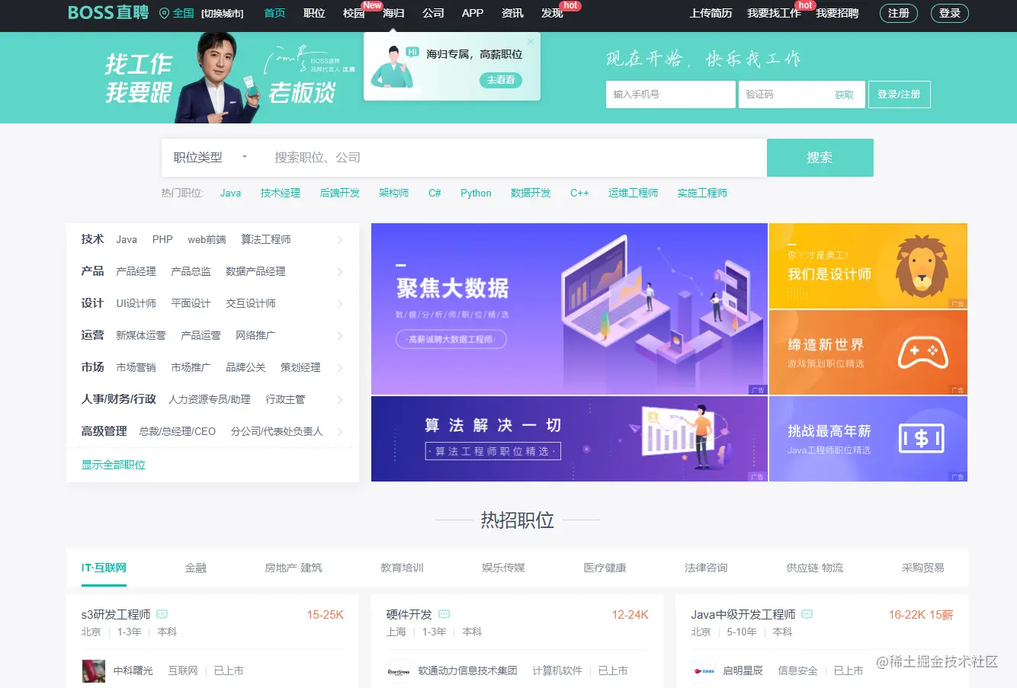1017x688 pixels.
Task: Select the 供应链·物流 tab
Action: click(x=815, y=568)
